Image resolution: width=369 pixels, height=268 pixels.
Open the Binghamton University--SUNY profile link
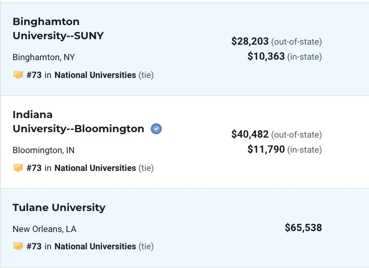[x=58, y=29]
